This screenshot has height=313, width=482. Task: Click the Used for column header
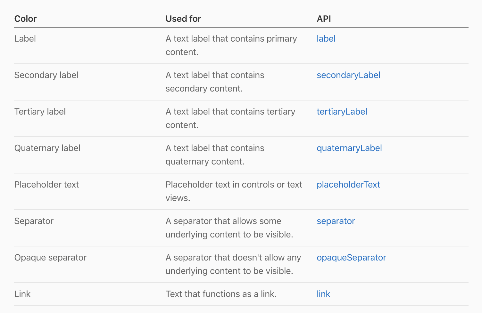[x=183, y=19]
